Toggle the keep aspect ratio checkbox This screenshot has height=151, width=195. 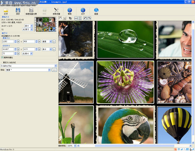[2, 57]
